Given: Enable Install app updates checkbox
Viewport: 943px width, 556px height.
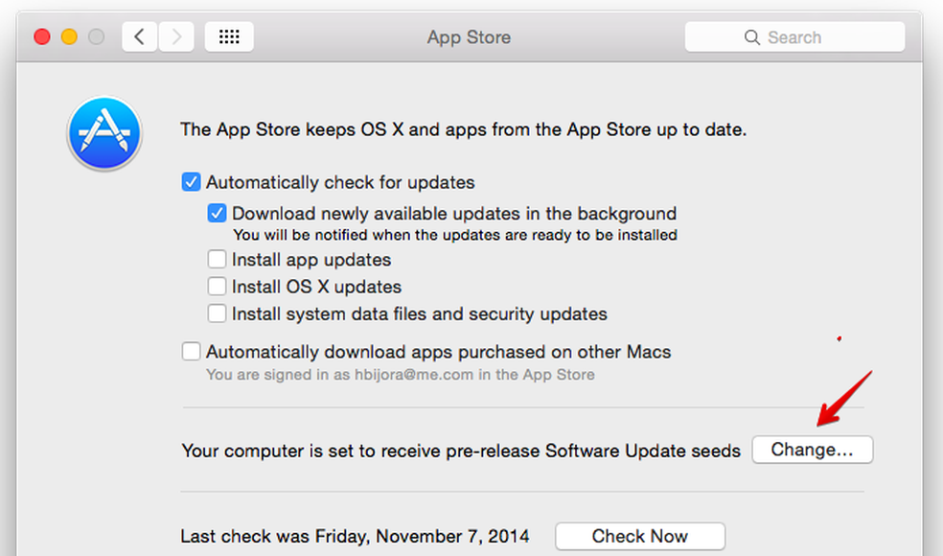Looking at the screenshot, I should coord(218,260).
